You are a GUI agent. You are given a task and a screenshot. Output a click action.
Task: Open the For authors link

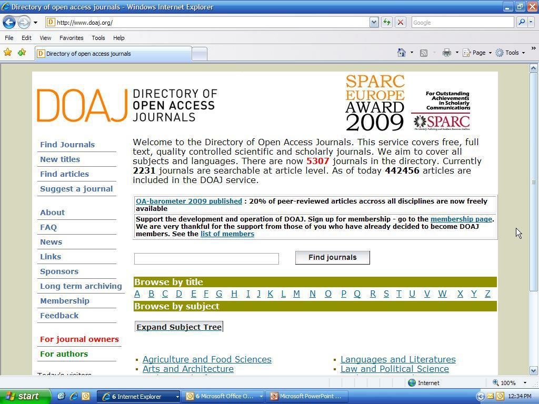coord(64,354)
